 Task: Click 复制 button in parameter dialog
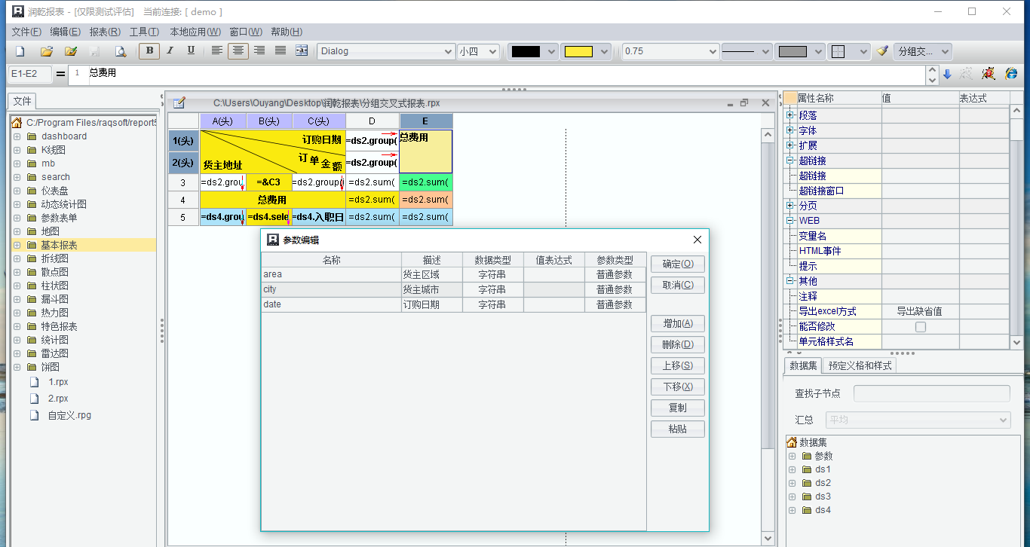click(x=678, y=408)
